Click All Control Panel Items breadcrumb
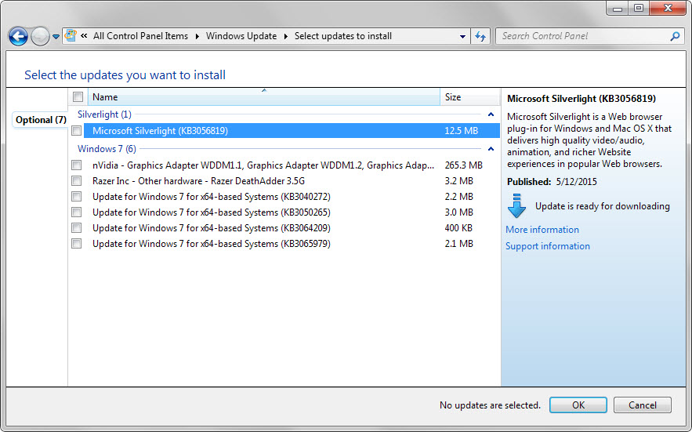This screenshot has width=692, height=432. pos(140,36)
